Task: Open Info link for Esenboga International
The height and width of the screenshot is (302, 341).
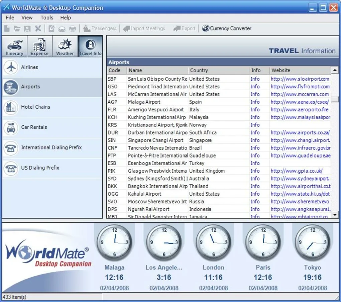Action: [x=255, y=163]
